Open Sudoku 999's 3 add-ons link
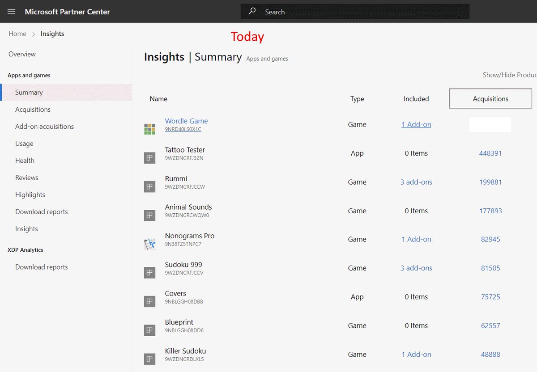The width and height of the screenshot is (537, 372). [416, 268]
